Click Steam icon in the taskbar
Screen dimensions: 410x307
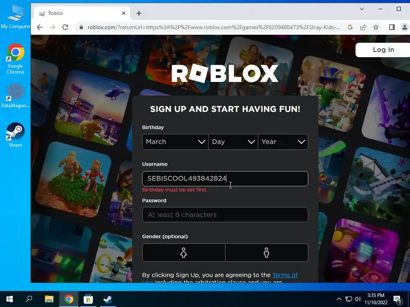[x=108, y=299]
